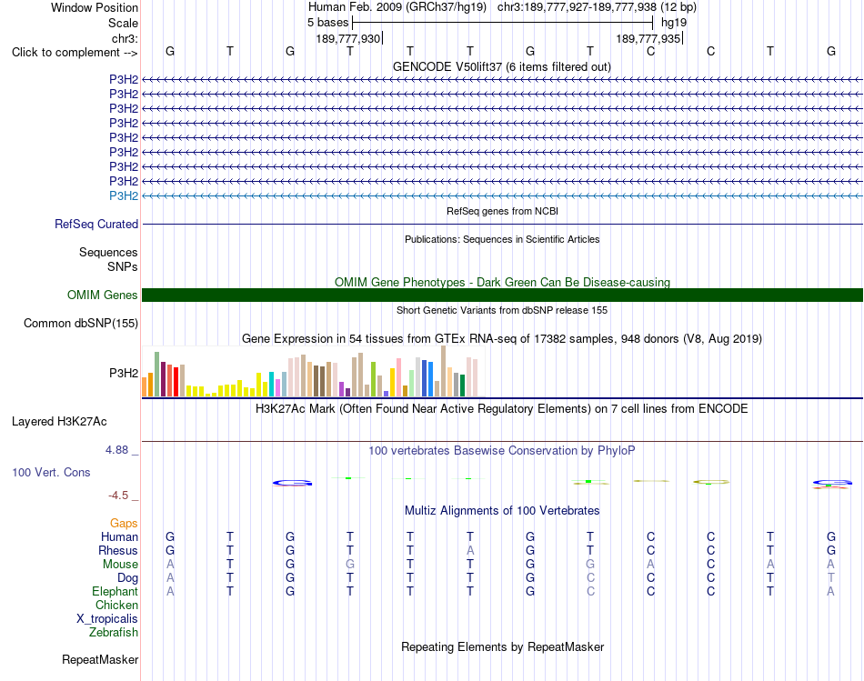Select the Dog alignment row label
Image resolution: width=864 pixels, height=681 pixels.
pyautogui.click(x=127, y=578)
